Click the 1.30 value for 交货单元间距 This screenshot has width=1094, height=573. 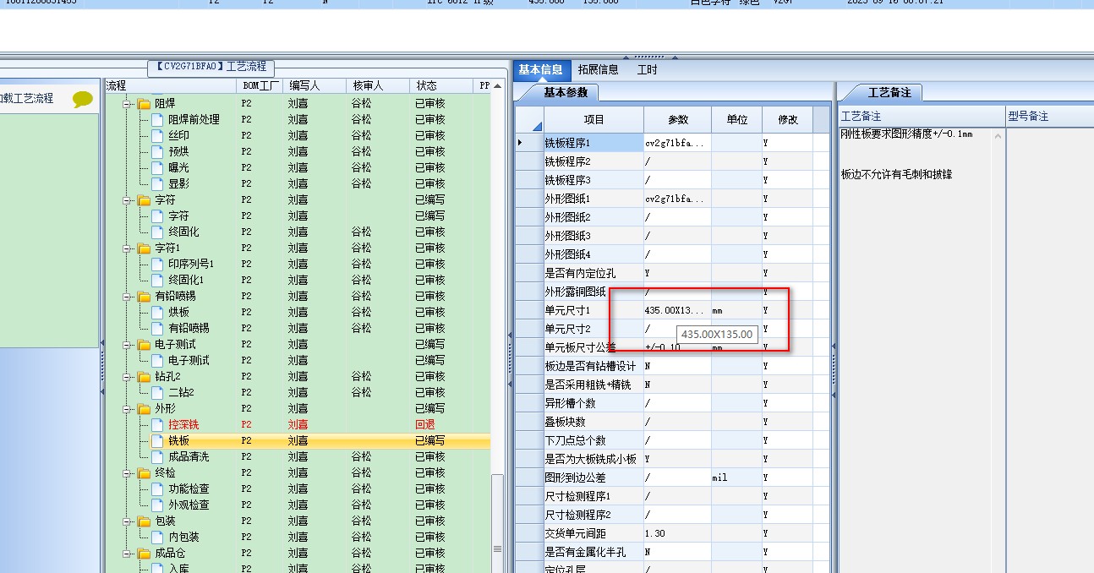[677, 534]
